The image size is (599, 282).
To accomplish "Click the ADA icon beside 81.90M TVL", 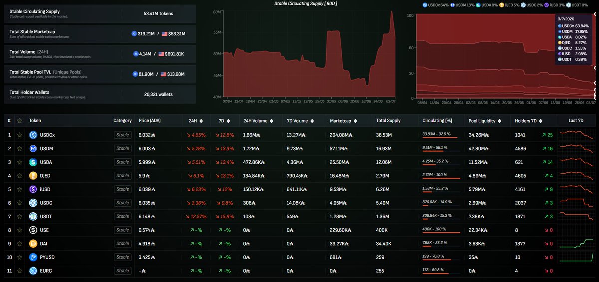I will point(134,74).
